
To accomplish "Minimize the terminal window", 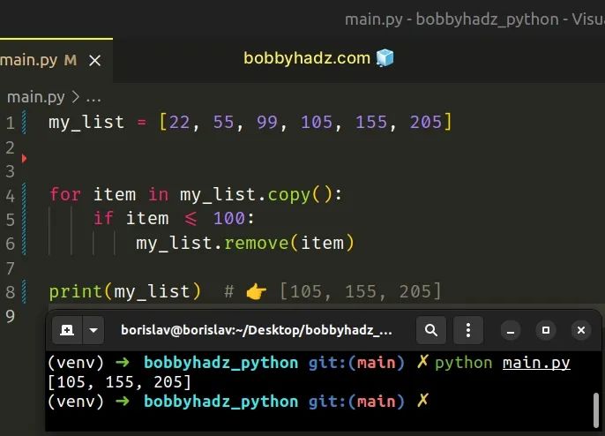I will [511, 331].
